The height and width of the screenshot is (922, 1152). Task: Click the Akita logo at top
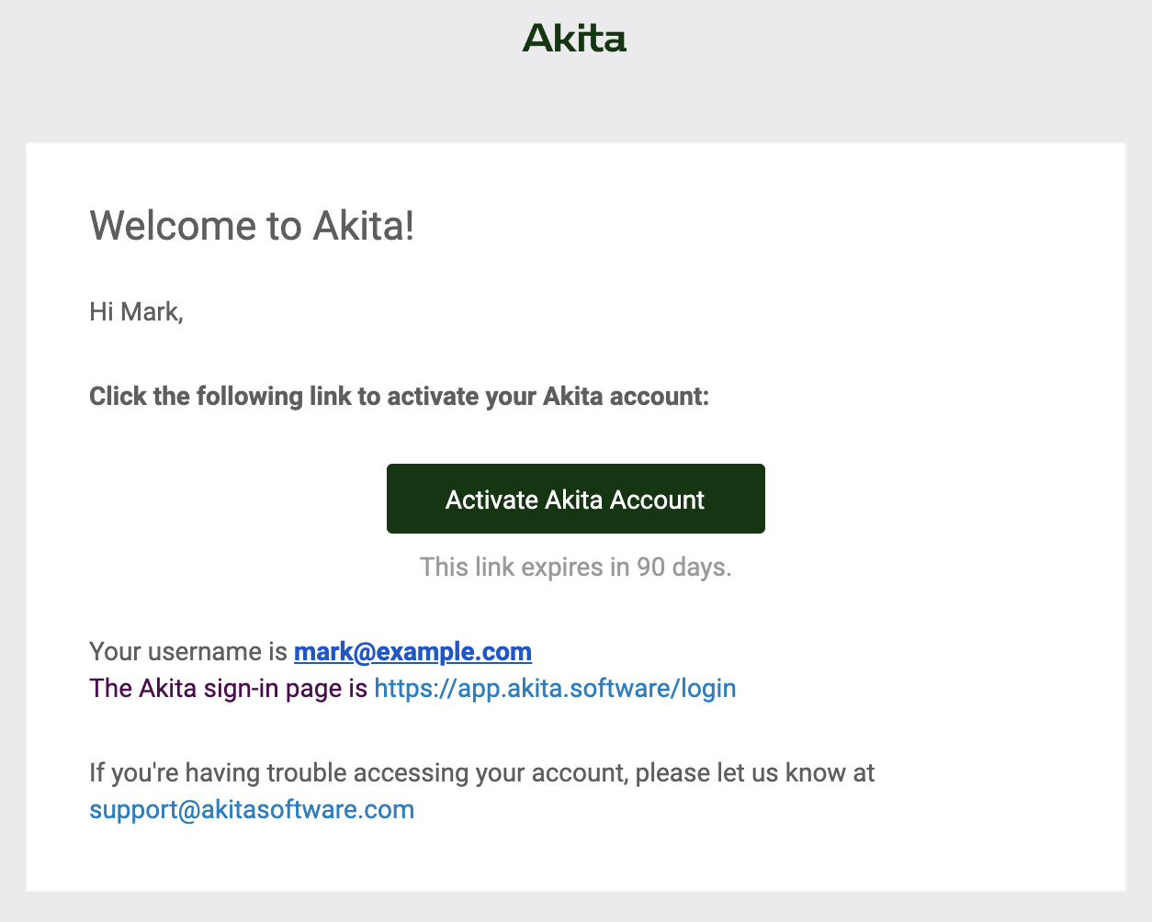(575, 39)
